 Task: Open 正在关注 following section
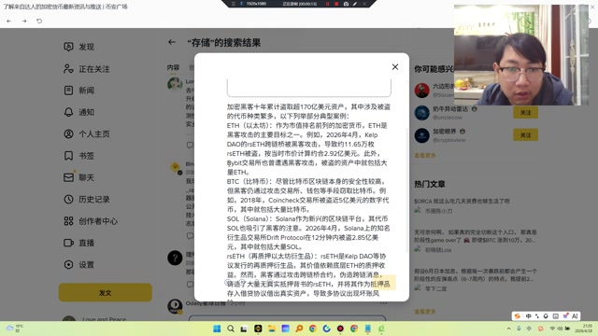(x=87, y=69)
